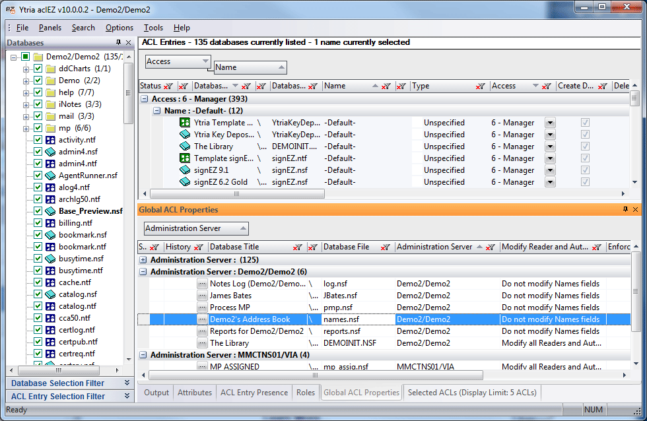Collapse Administration Server : Demo2/Demo2 group

pyautogui.click(x=143, y=272)
